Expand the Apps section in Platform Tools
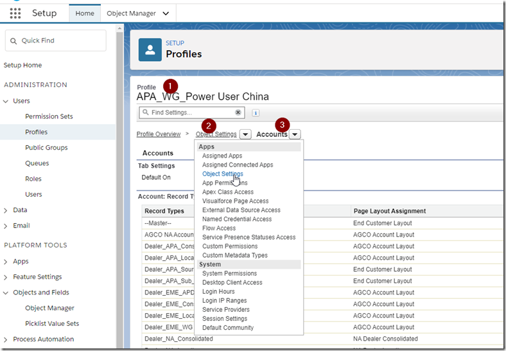 pyautogui.click(x=6, y=262)
